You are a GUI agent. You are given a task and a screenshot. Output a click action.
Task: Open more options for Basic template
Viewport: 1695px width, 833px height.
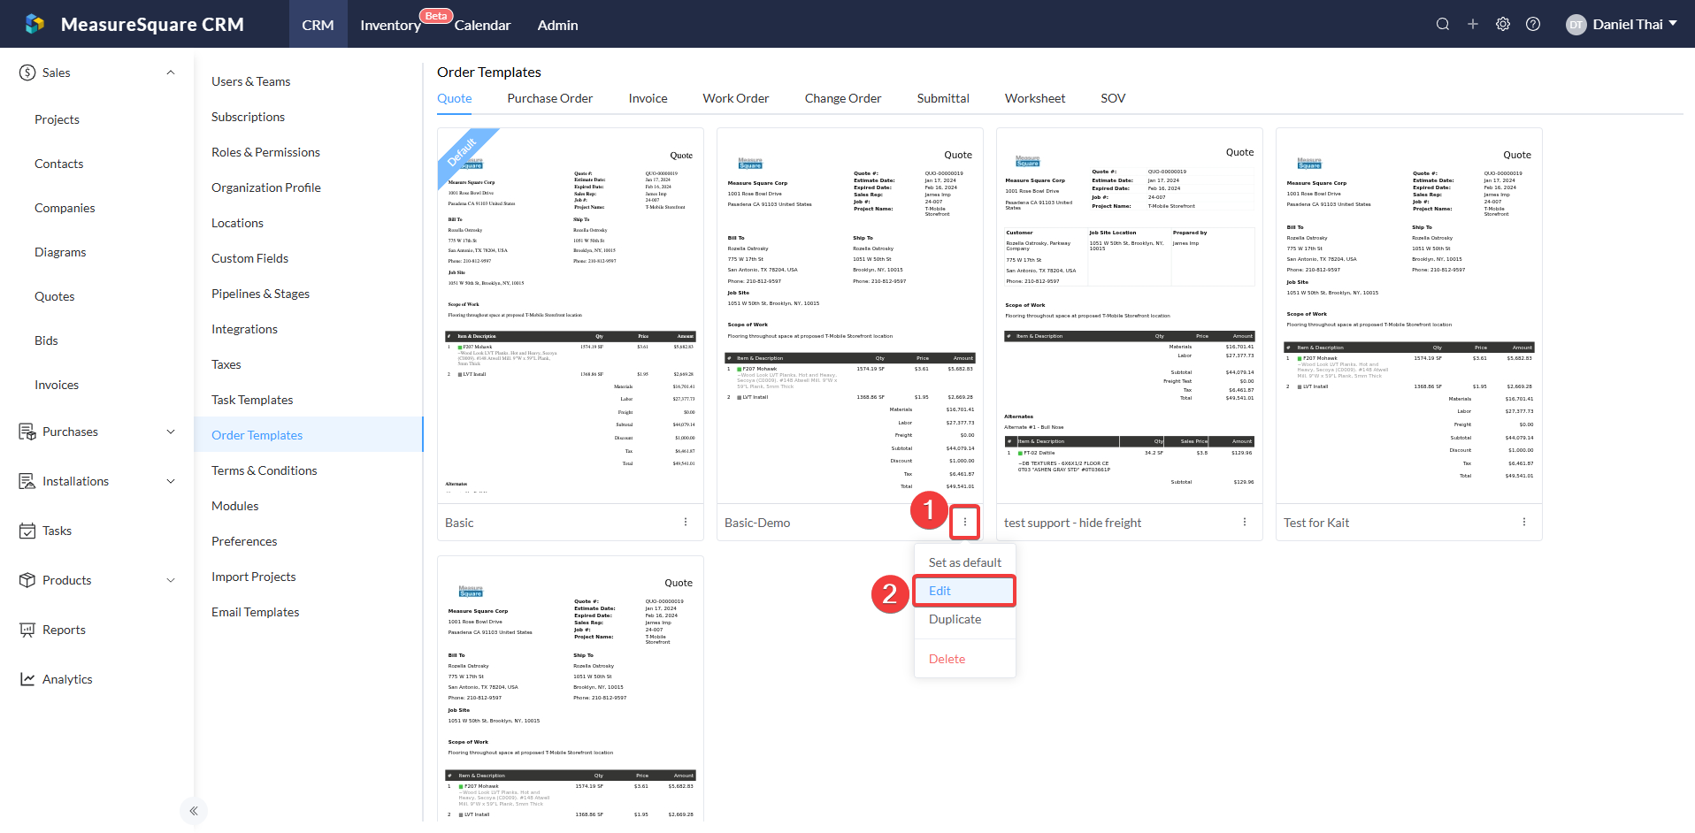pyautogui.click(x=686, y=523)
